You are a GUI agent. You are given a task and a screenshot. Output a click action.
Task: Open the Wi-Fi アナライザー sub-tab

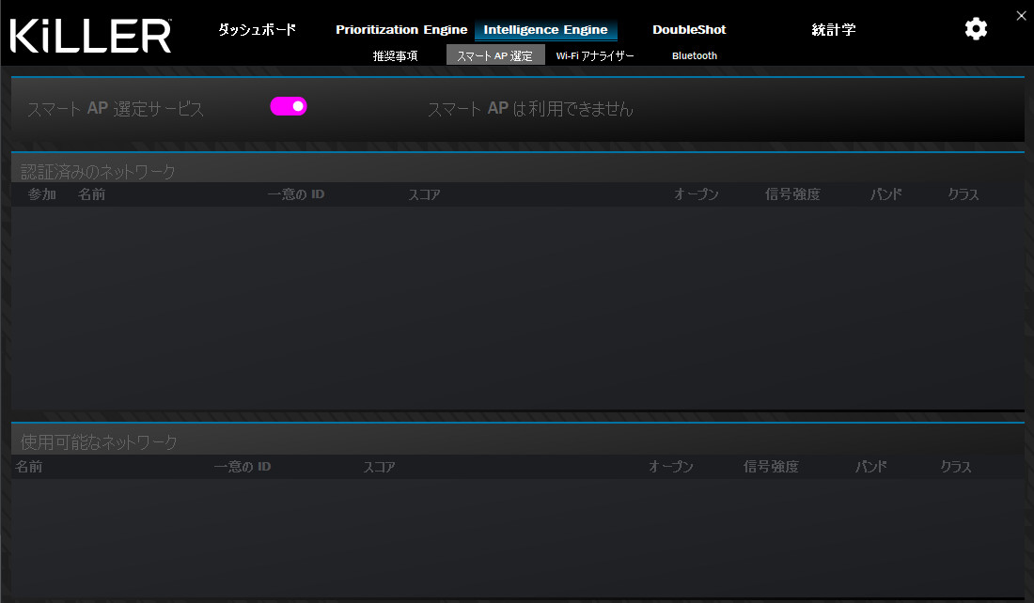pos(595,56)
